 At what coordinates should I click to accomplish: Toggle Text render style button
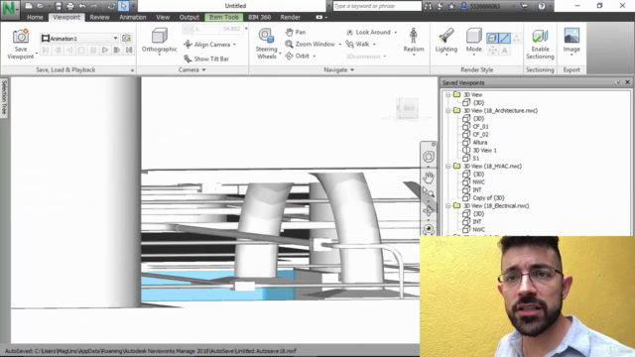pyautogui.click(x=505, y=51)
